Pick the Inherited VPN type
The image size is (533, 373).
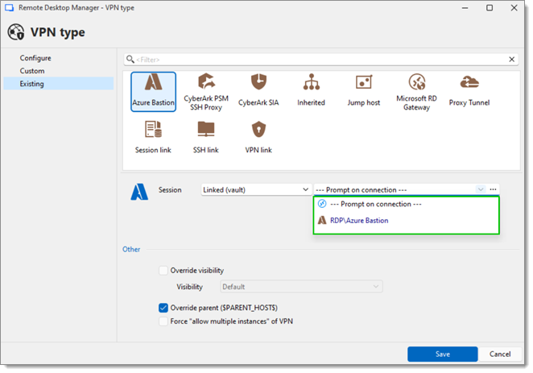coord(311,90)
